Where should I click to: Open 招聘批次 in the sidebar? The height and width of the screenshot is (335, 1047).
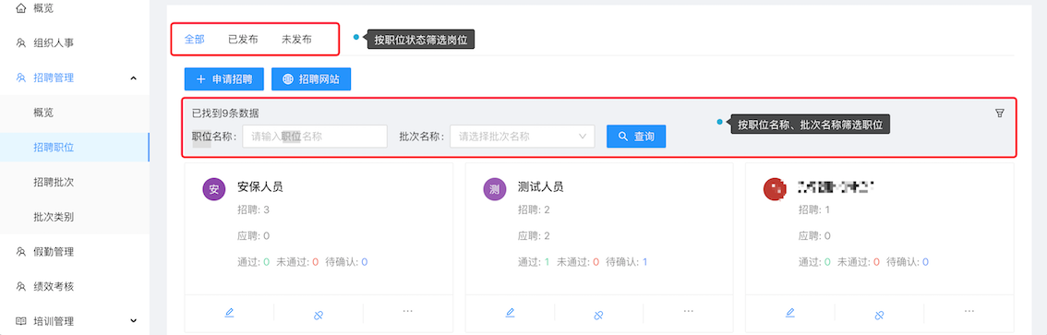(x=54, y=182)
